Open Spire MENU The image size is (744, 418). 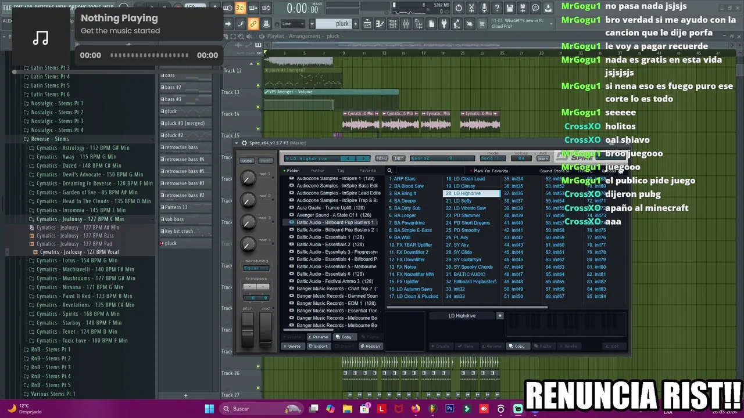pyautogui.click(x=382, y=158)
